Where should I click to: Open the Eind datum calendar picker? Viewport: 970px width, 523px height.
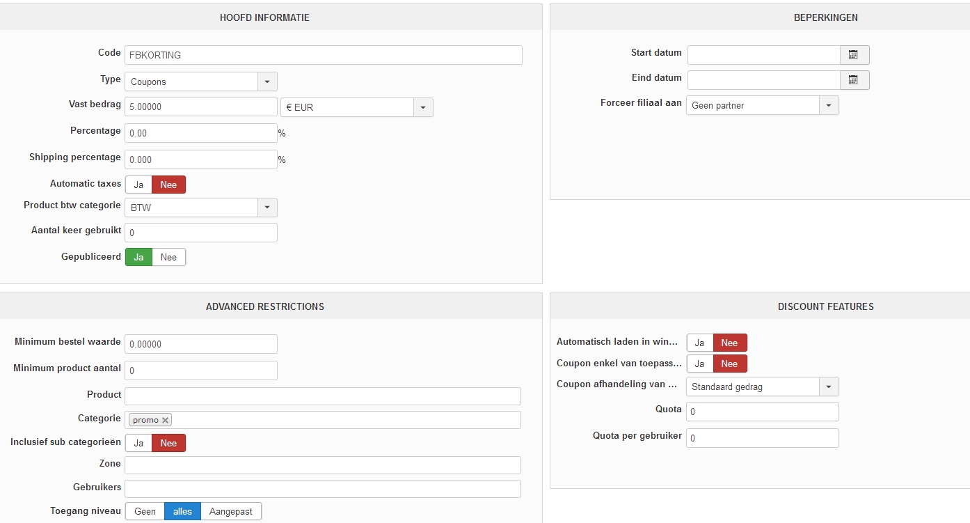coord(854,80)
